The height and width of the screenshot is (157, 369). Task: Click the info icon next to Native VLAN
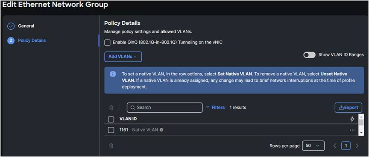161,130
